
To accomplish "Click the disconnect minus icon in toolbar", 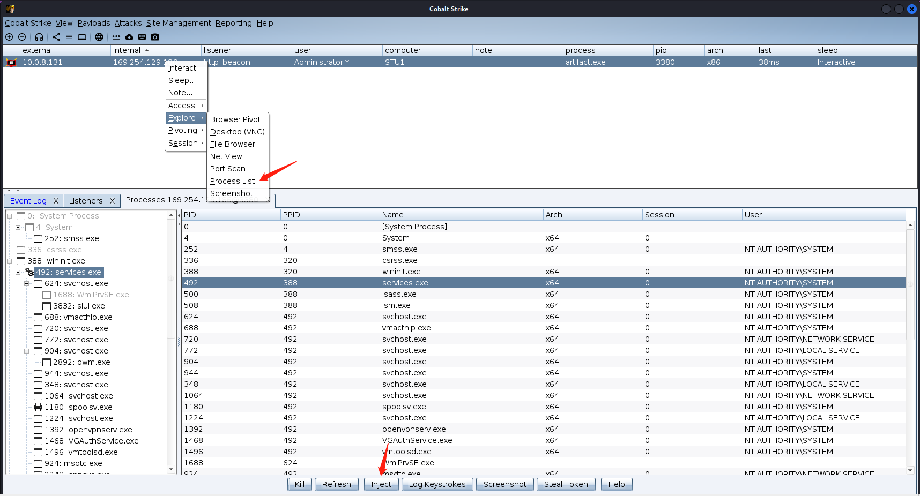I will click(x=22, y=37).
